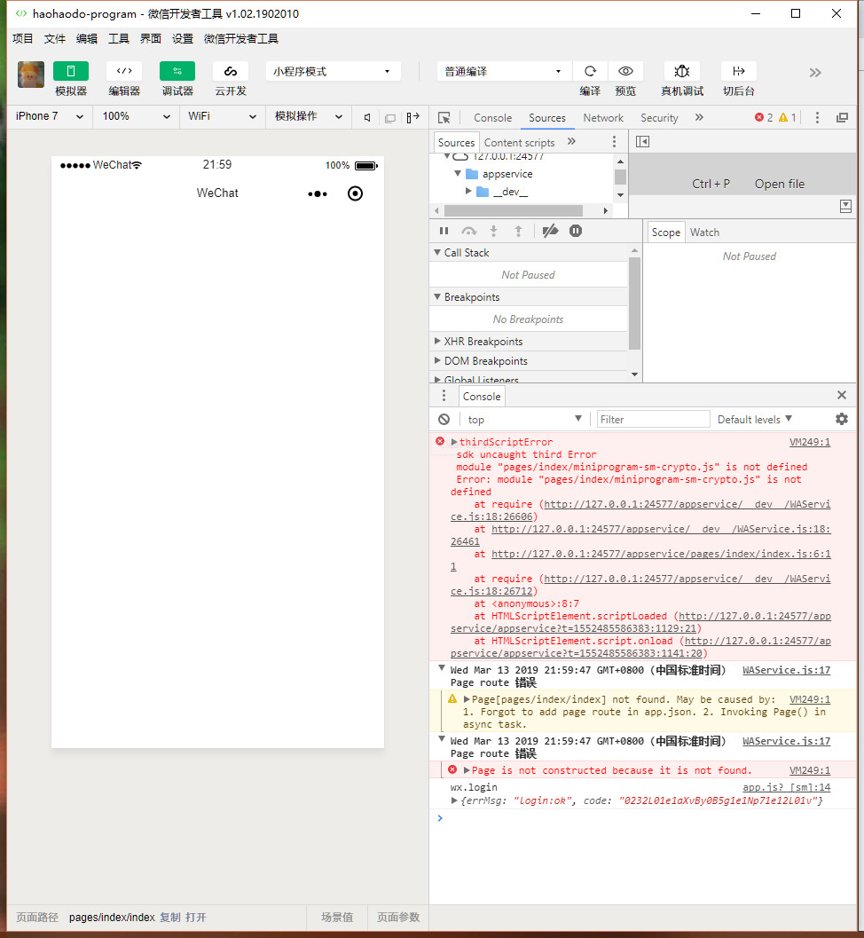Expand the __dev__ folder

468,192
